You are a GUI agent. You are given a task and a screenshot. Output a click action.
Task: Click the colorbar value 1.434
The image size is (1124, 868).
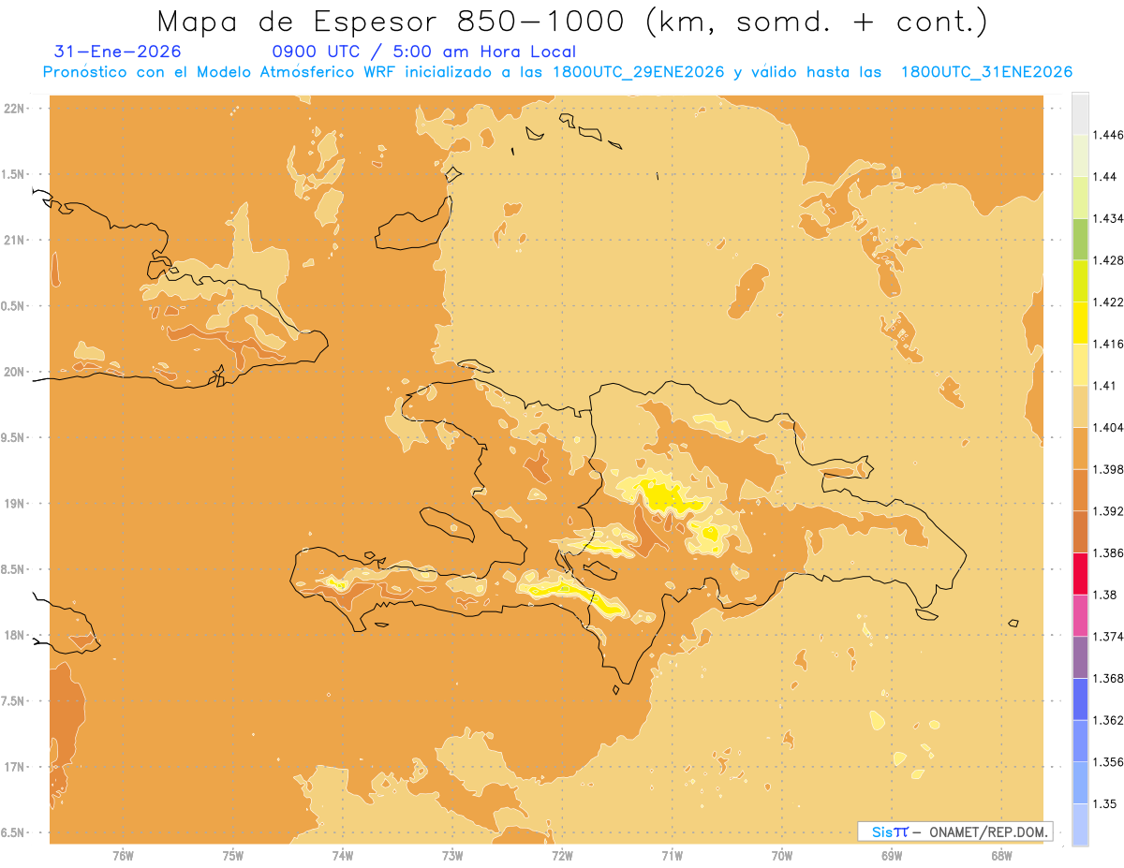tap(1108, 219)
